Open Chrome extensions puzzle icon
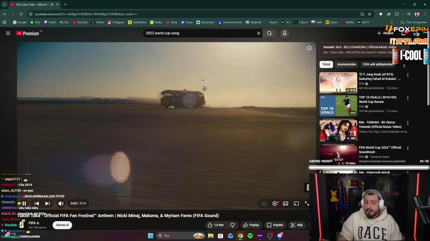The image size is (430, 241). point(397,14)
